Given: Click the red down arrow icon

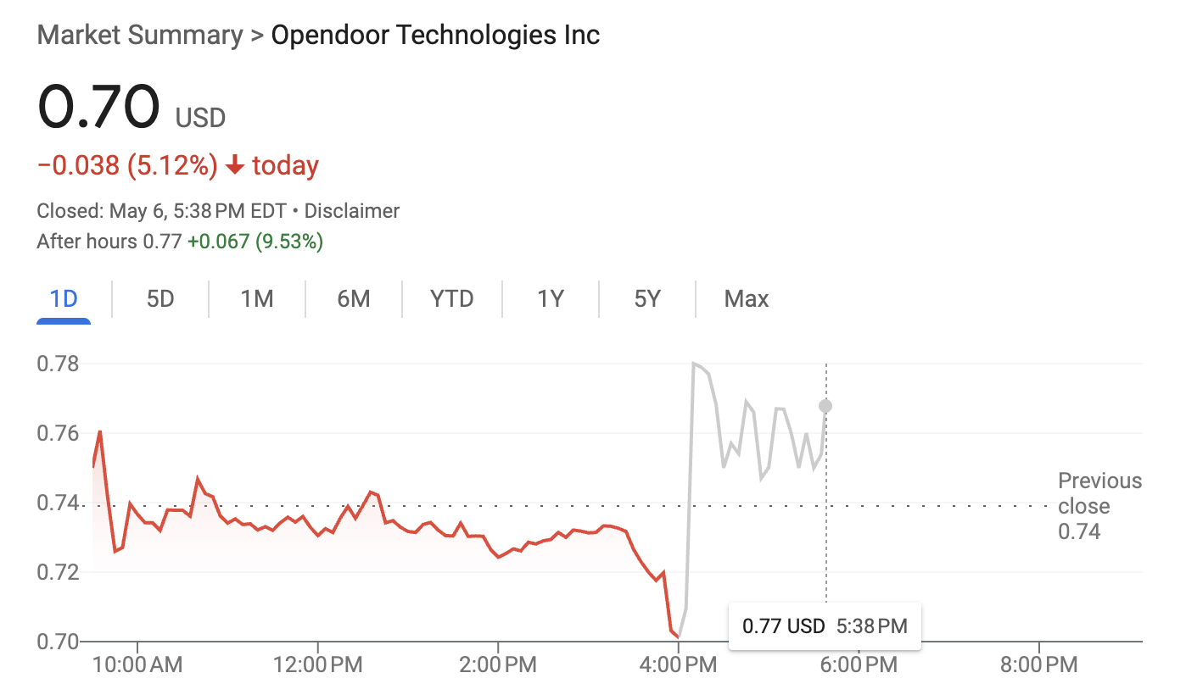Looking at the screenshot, I should (236, 165).
